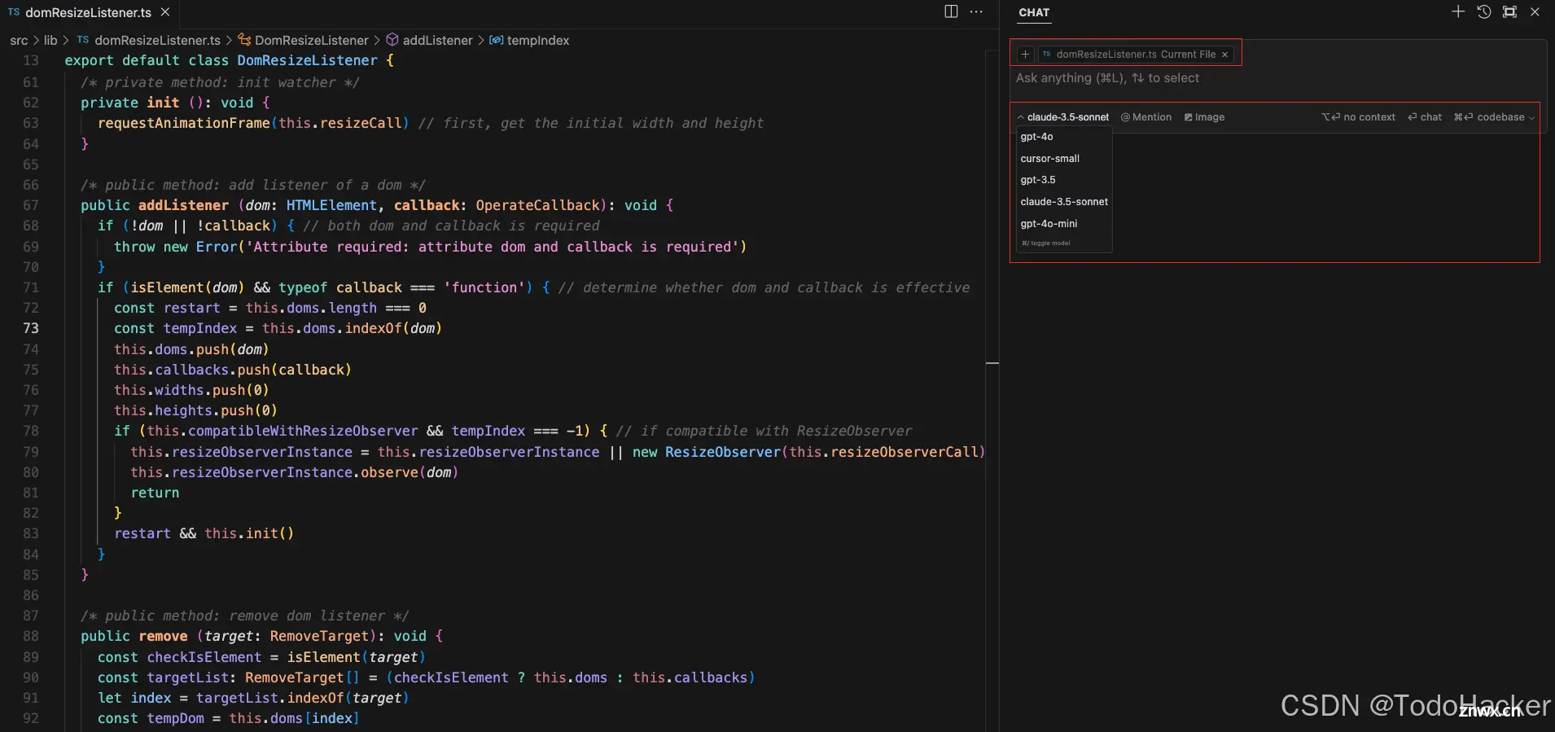Choose claude-3.5-sonnet in the model list
This screenshot has width=1555, height=732.
coord(1064,202)
